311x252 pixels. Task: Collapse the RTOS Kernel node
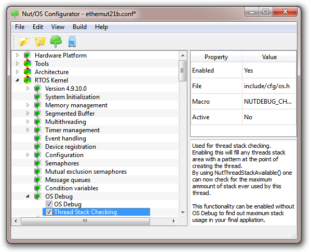pos(18,80)
